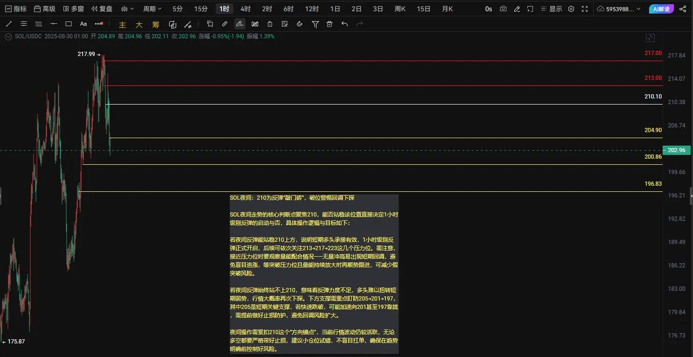Select the Aa text annotation tool
This screenshot has width=693, height=357.
[84, 24]
